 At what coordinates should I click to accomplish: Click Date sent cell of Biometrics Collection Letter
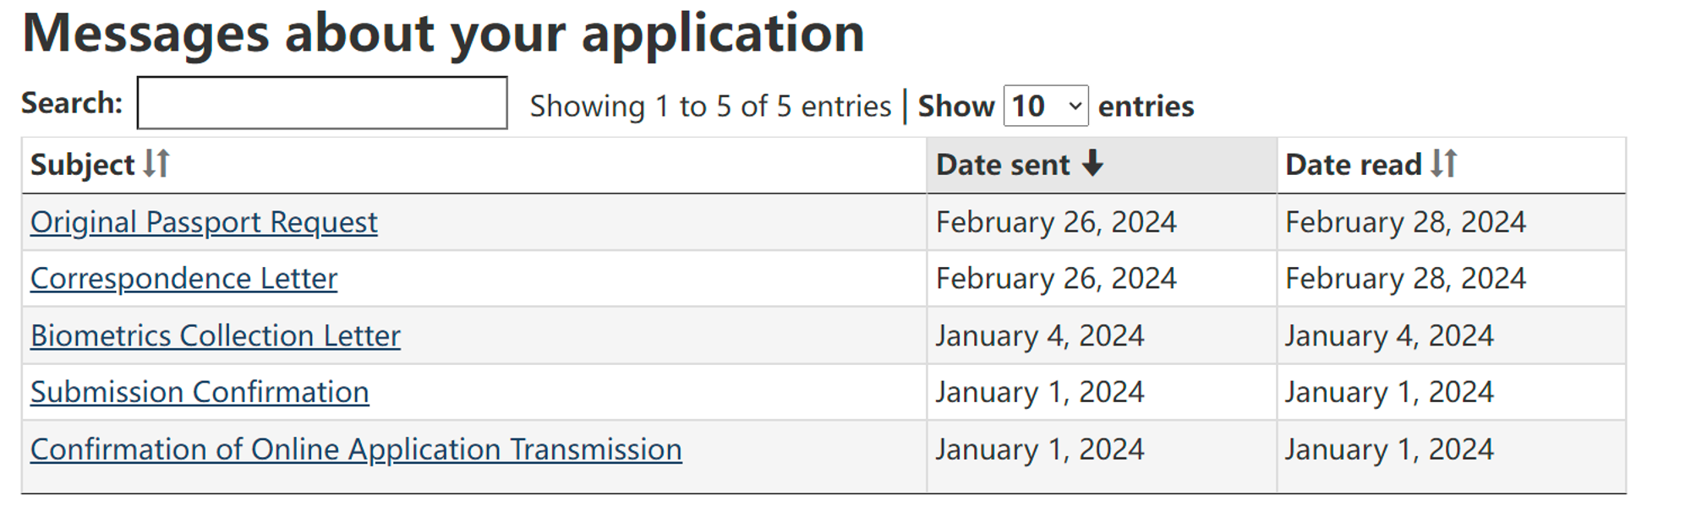(1039, 336)
